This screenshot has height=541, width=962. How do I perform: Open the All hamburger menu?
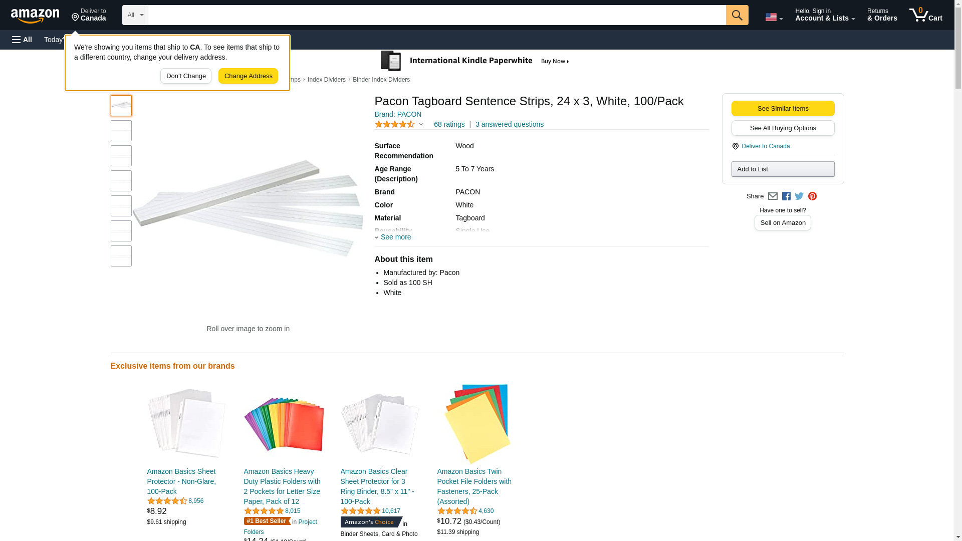pos(22,40)
